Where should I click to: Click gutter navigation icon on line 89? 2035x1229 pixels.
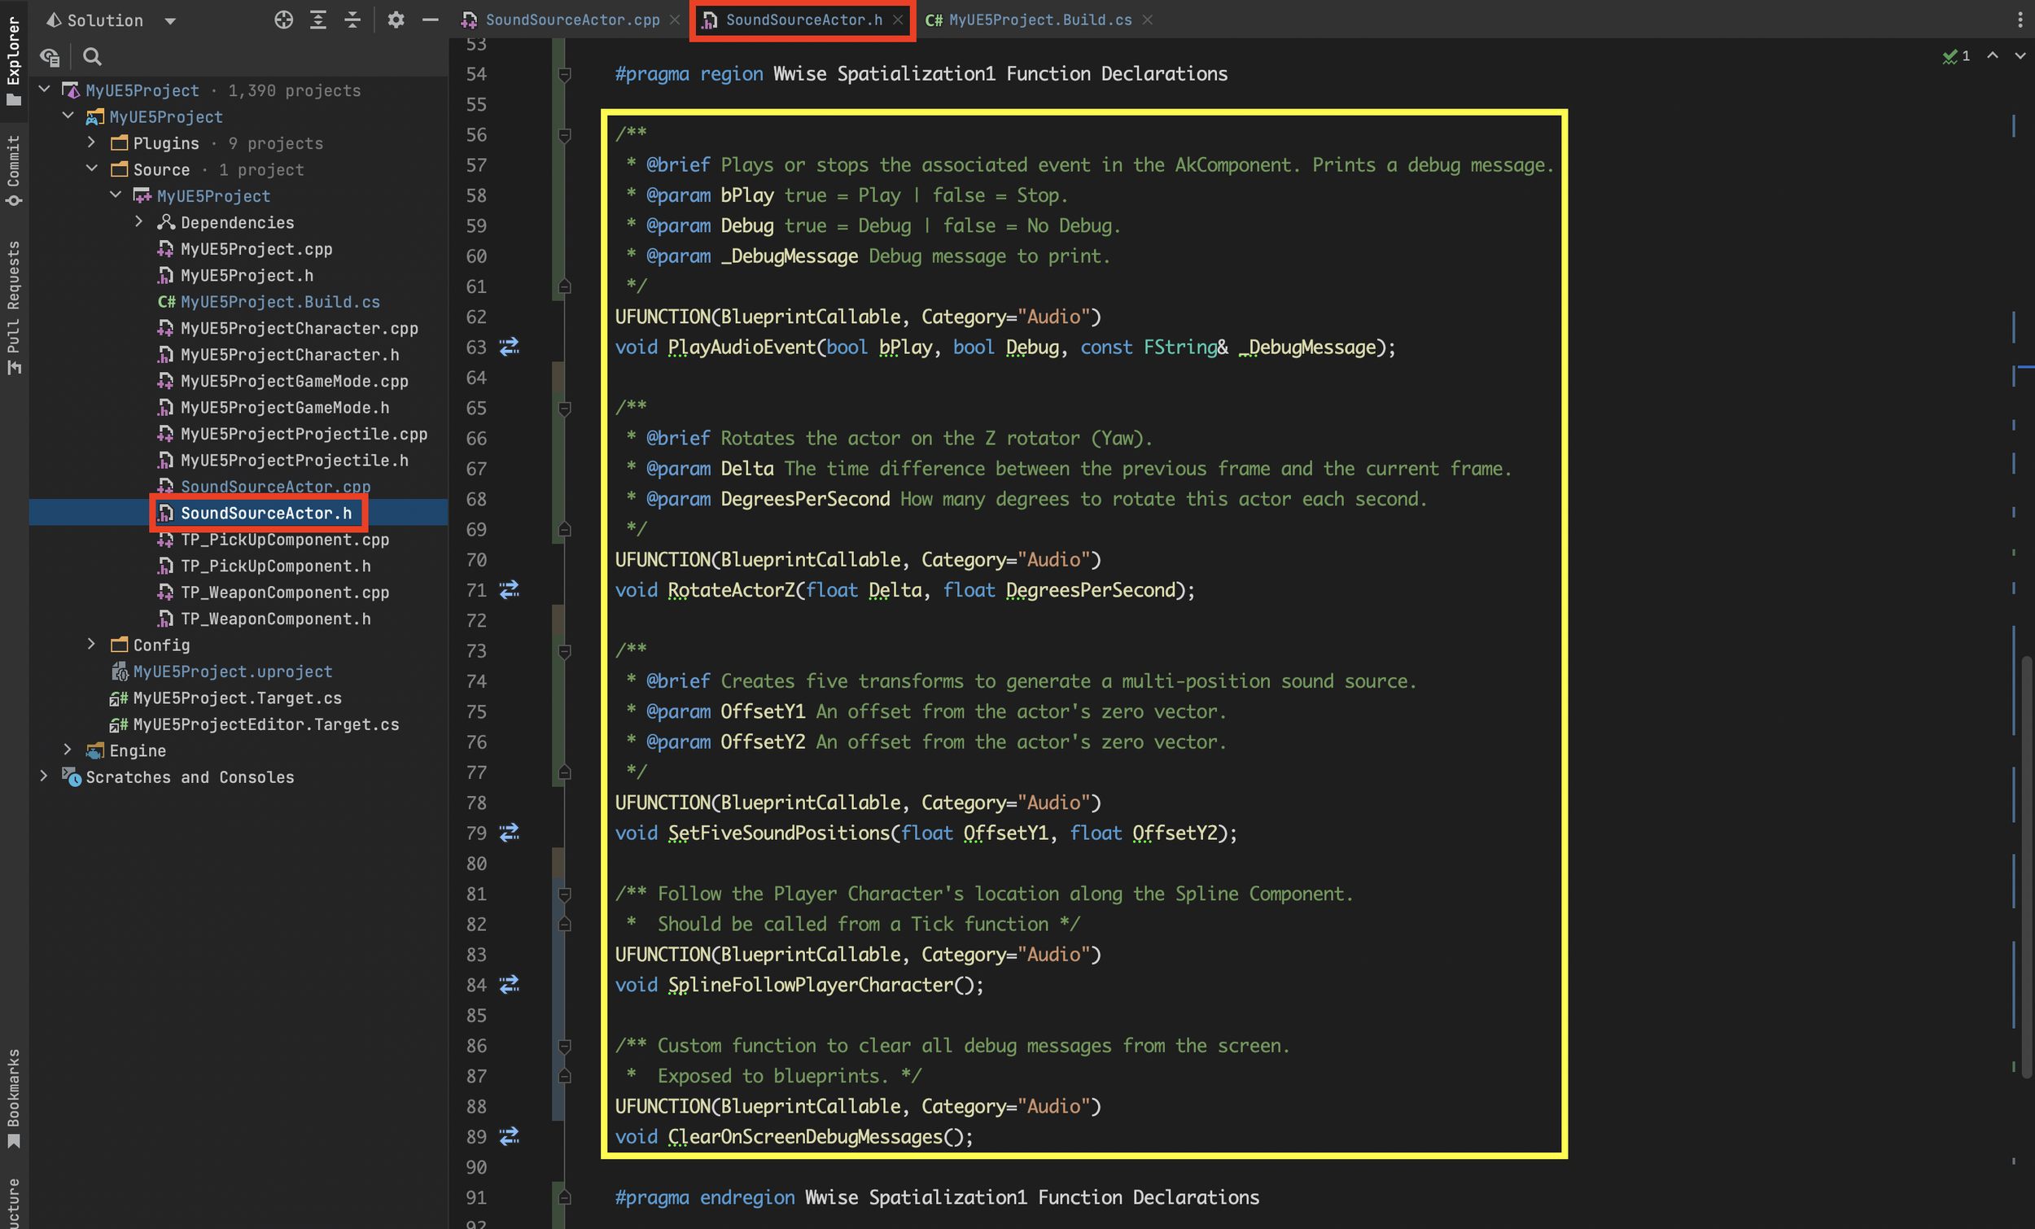click(x=510, y=1136)
